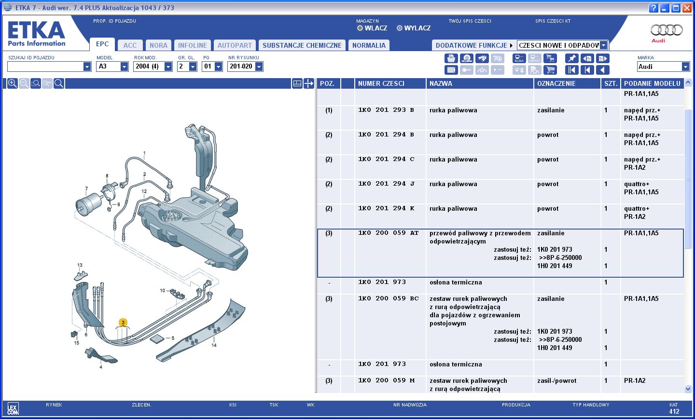
Task: Click the split-panel layout icon
Action: (x=297, y=83)
